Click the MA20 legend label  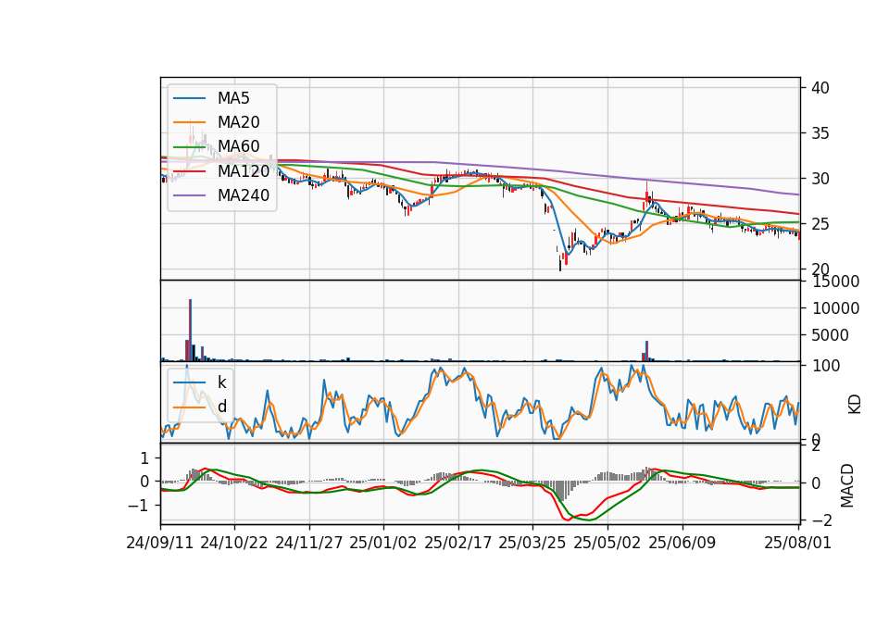238,122
